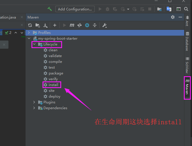Toggle Offline Mode icon
The width and height of the screenshot is (192, 146).
(x=80, y=25)
